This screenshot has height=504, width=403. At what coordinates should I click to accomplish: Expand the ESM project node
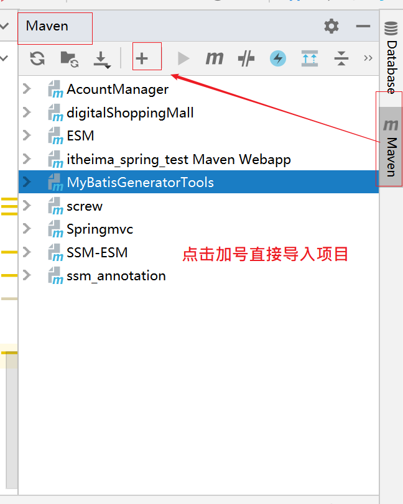pyautogui.click(x=27, y=135)
